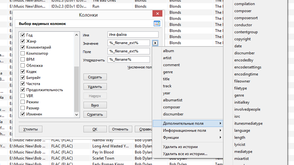The width and height of the screenshot is (294, 165).
Task: Enable the Композитор column checkbox
Action: (23, 53)
